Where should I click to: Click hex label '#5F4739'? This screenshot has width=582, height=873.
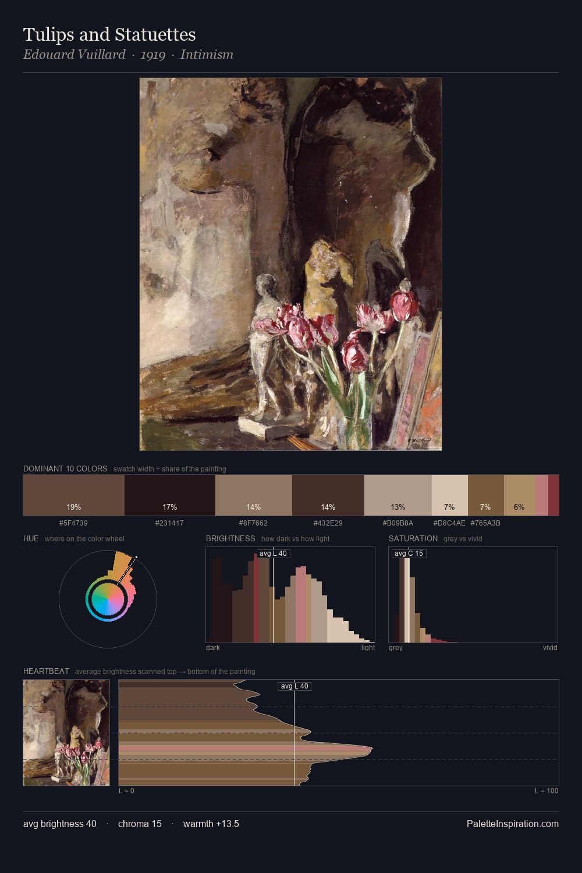pyautogui.click(x=74, y=523)
